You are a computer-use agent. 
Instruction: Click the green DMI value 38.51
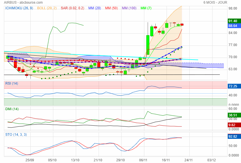click(234, 115)
